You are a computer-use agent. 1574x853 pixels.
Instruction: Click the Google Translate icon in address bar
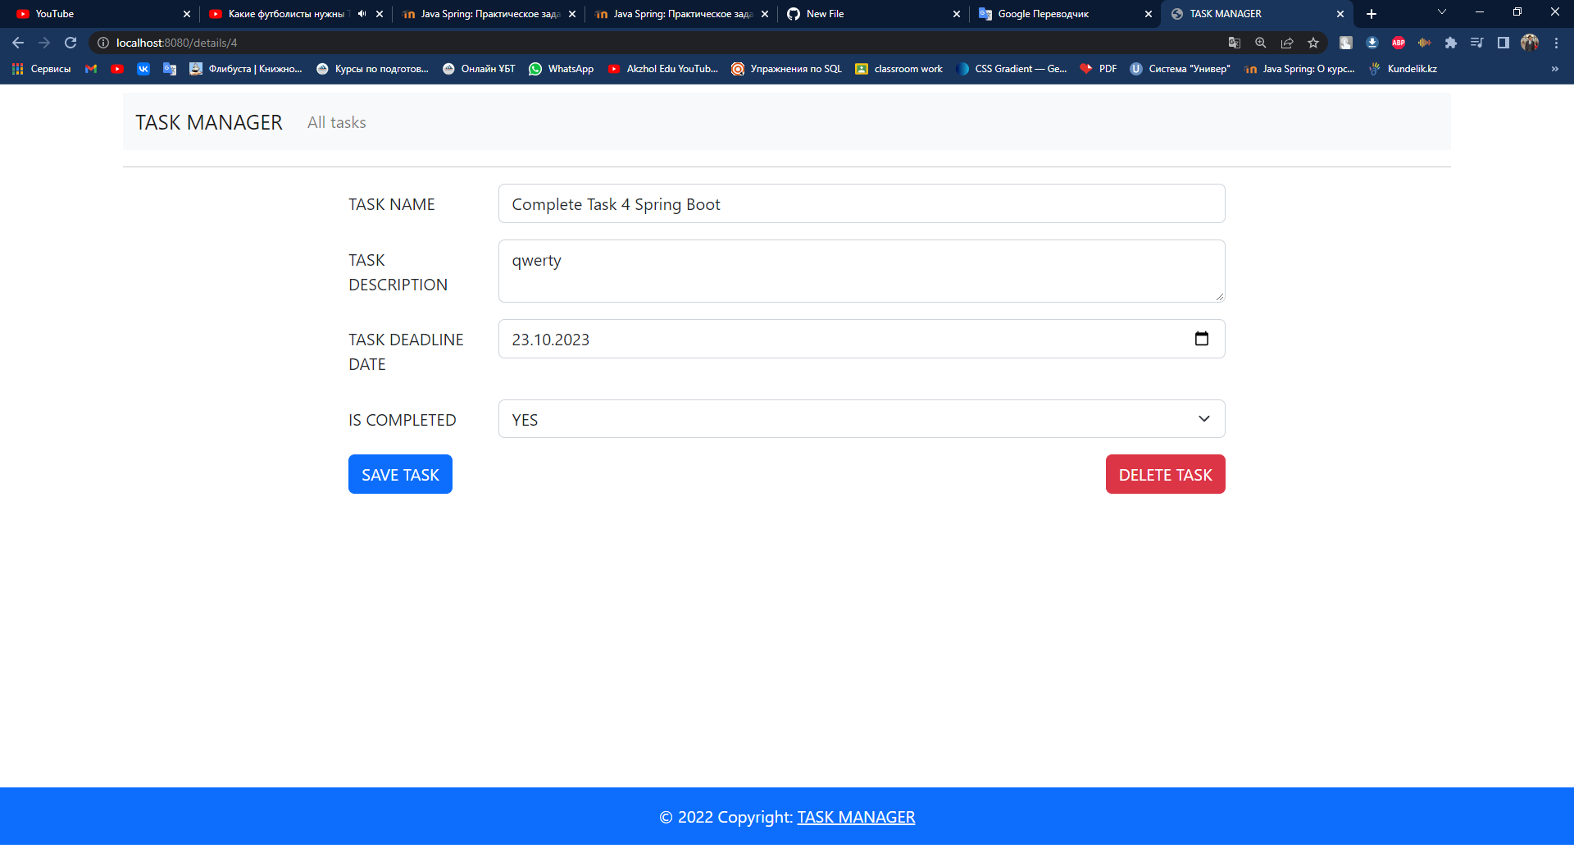(x=1235, y=43)
